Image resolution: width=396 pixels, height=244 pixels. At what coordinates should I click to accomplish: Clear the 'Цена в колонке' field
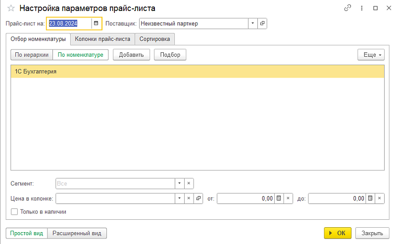(x=189, y=198)
